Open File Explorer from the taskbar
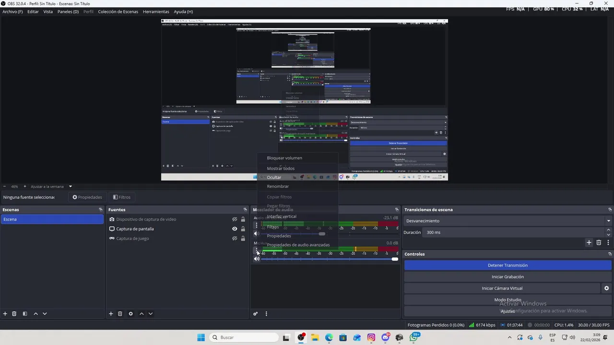Screen dimensions: 614x345 coord(315,337)
